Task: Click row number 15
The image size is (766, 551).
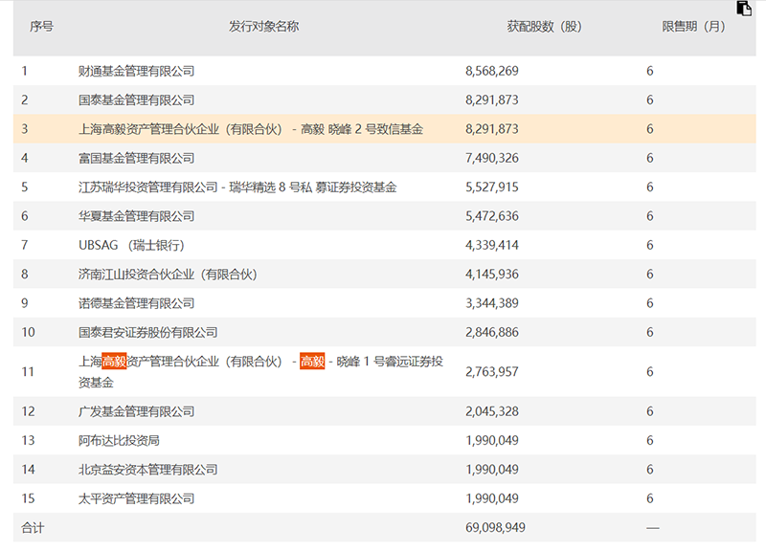Action: [x=28, y=498]
